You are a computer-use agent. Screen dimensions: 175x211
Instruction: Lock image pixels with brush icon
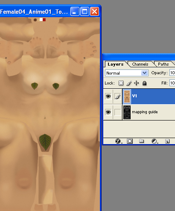[129, 83]
